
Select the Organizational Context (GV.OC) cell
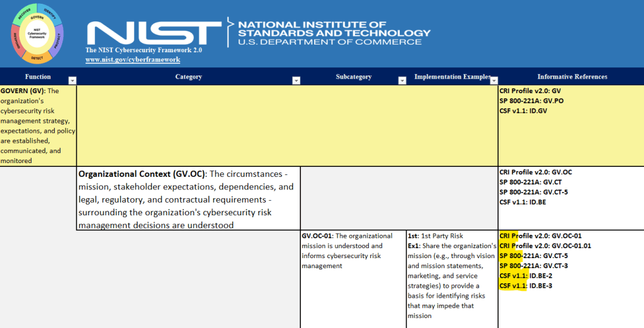188,198
